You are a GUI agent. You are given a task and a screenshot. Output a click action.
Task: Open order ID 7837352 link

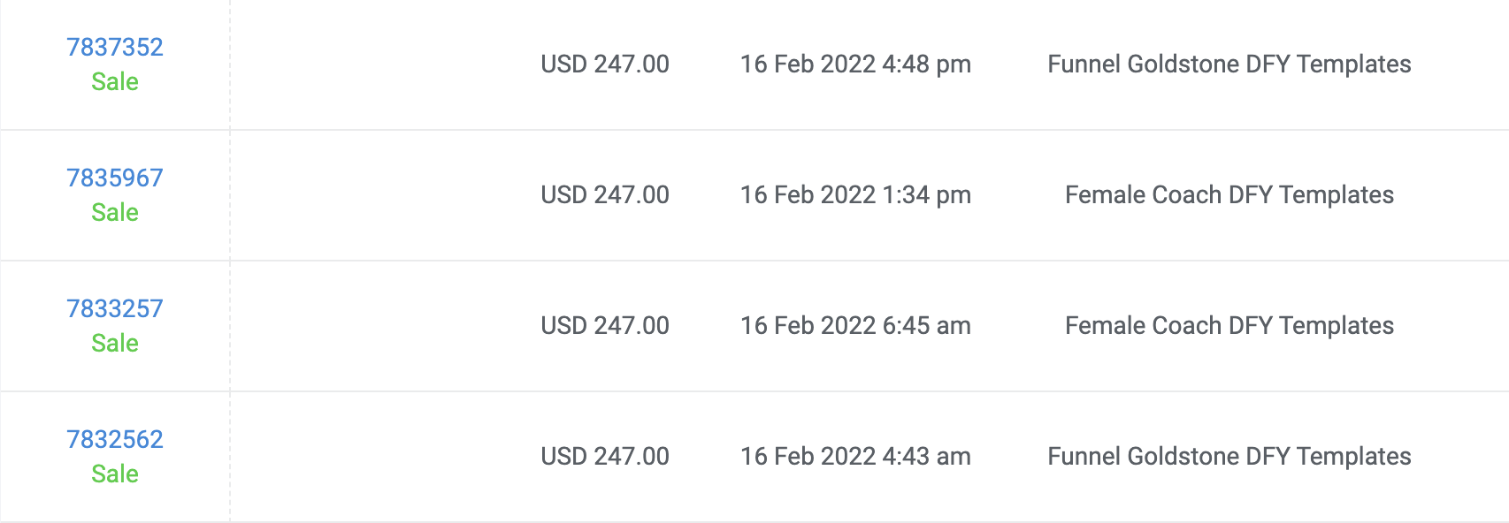[115, 47]
